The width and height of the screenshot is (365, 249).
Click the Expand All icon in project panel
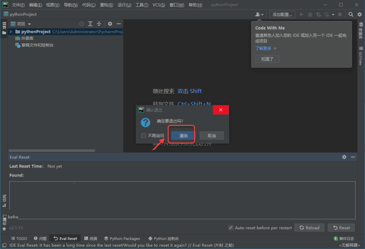[90, 24]
